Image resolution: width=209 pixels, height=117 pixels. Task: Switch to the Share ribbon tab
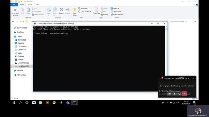pos(30,5)
